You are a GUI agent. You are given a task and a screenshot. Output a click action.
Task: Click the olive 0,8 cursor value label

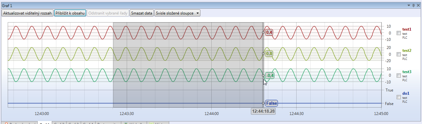click(x=269, y=53)
